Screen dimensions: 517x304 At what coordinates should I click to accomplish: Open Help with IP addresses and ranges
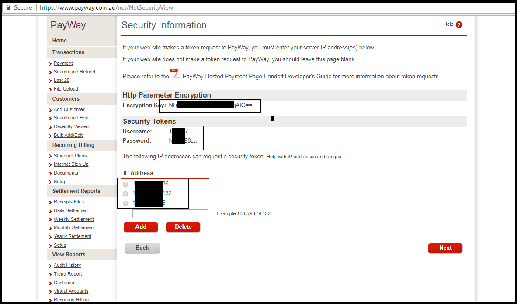pos(304,157)
